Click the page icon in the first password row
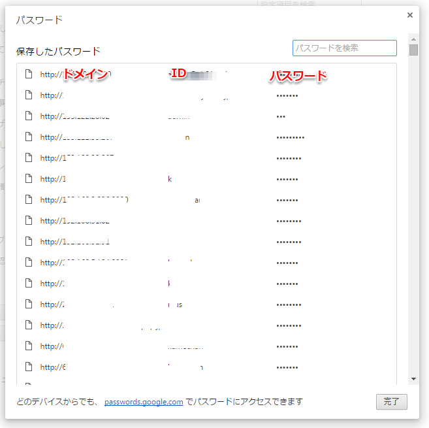Image resolution: width=429 pixels, height=428 pixels. 28,74
